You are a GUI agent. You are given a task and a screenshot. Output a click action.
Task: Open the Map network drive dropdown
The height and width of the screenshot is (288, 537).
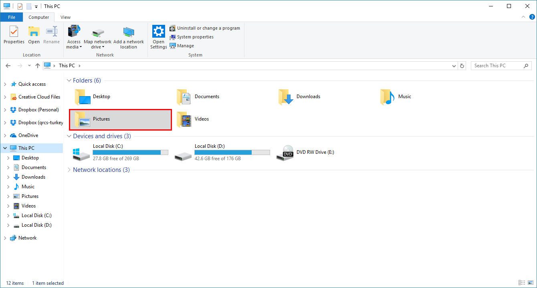pos(97,47)
